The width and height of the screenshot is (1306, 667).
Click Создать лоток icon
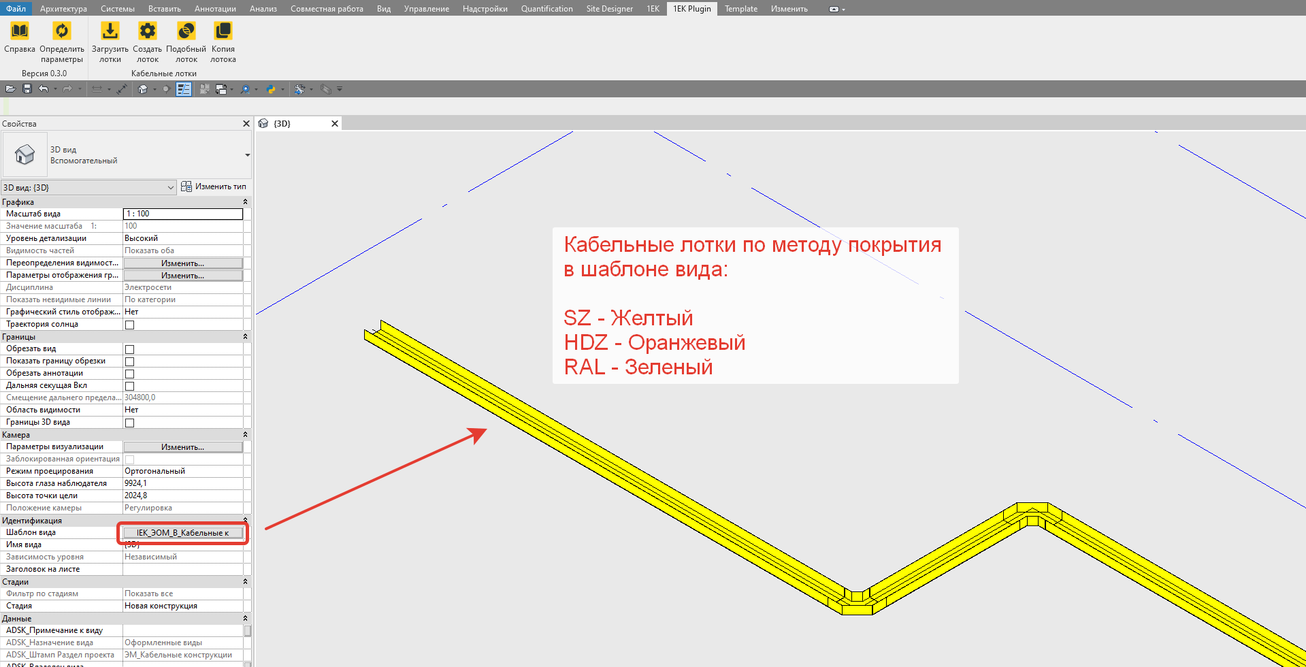click(147, 31)
